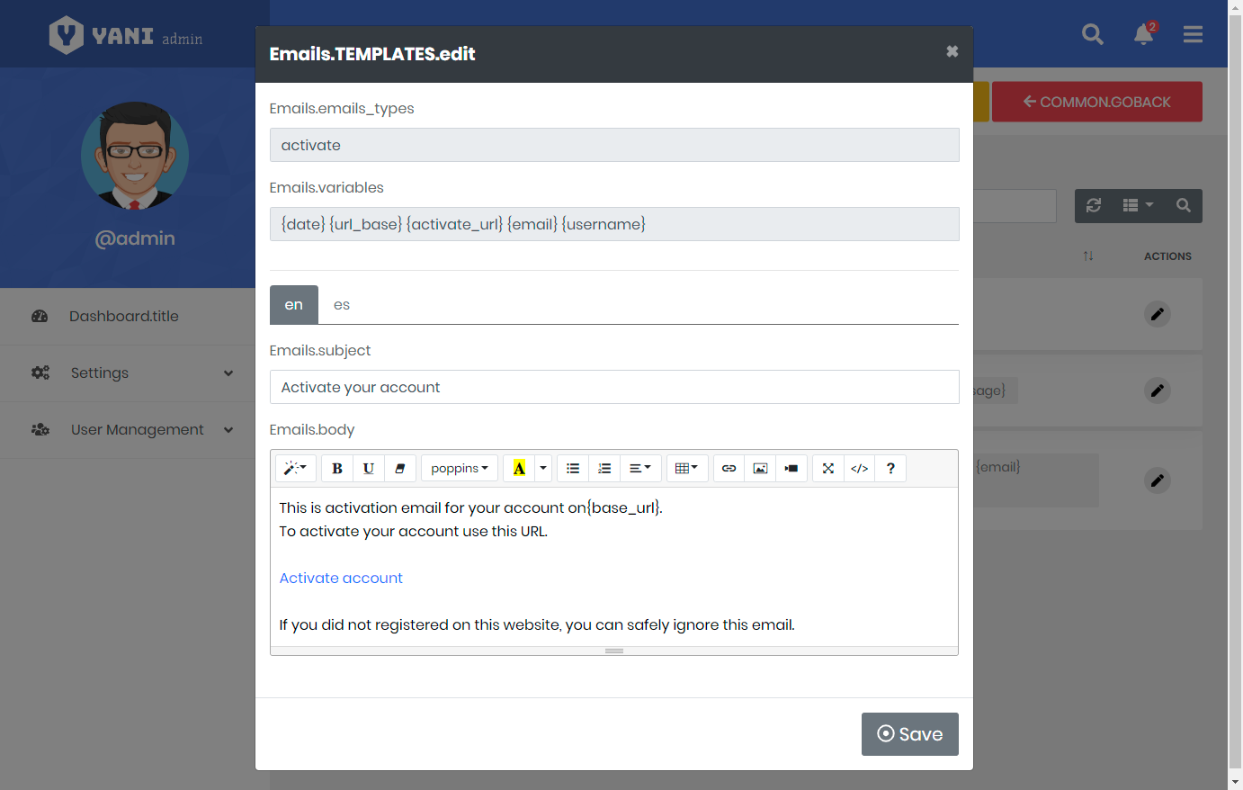Toggle bold formatting in the editor
This screenshot has width=1243, height=790.
click(x=337, y=468)
